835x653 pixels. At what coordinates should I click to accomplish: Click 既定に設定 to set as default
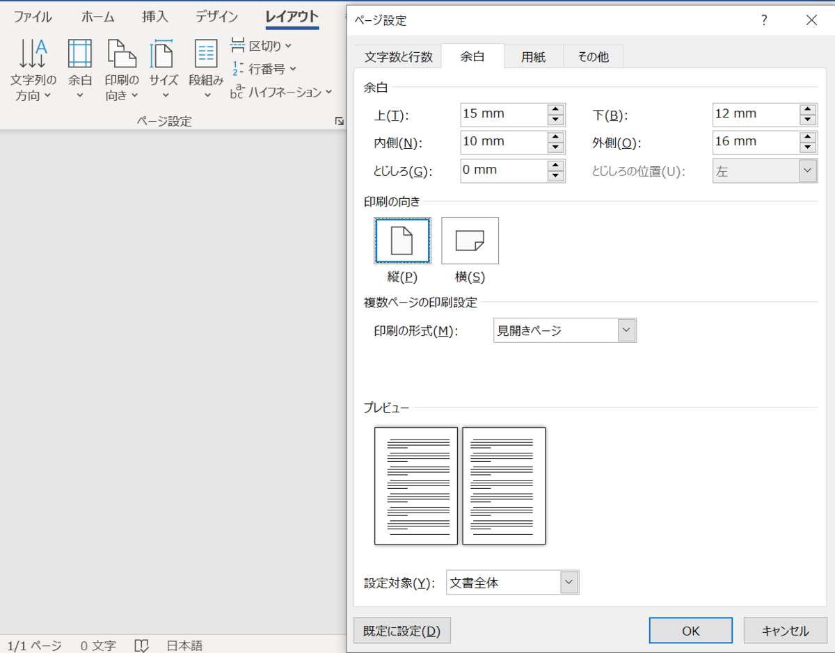(402, 630)
